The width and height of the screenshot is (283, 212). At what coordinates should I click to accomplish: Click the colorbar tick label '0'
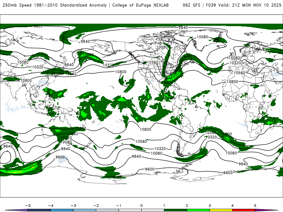click(x=141, y=206)
